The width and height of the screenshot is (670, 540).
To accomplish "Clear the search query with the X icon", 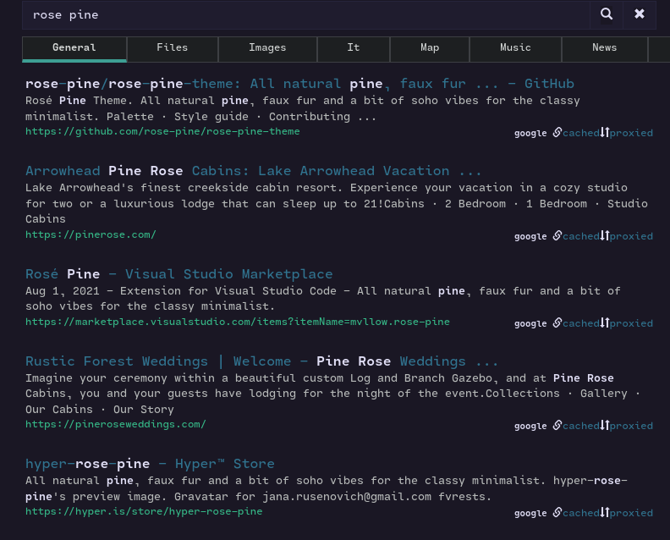I will click(x=640, y=14).
